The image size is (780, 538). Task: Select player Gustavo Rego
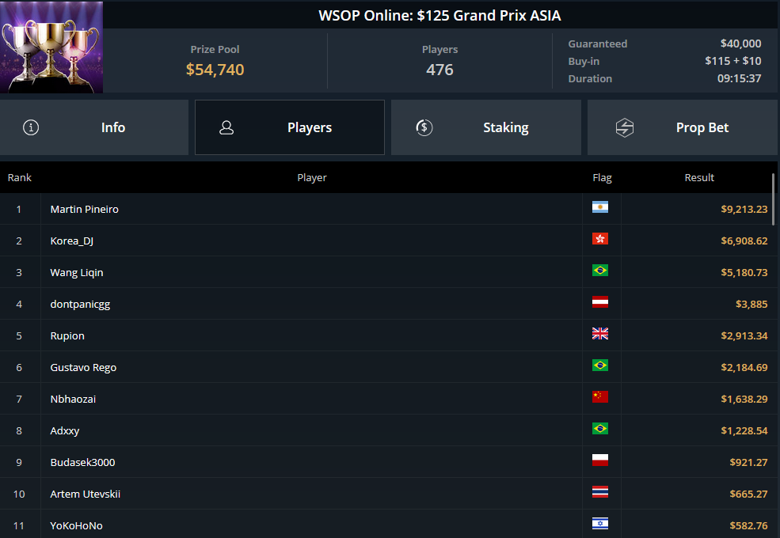[83, 367]
